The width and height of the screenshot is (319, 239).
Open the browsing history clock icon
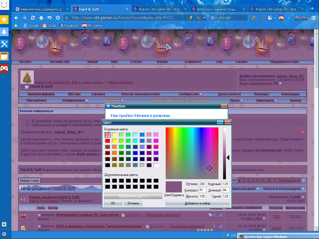click(58, 18)
